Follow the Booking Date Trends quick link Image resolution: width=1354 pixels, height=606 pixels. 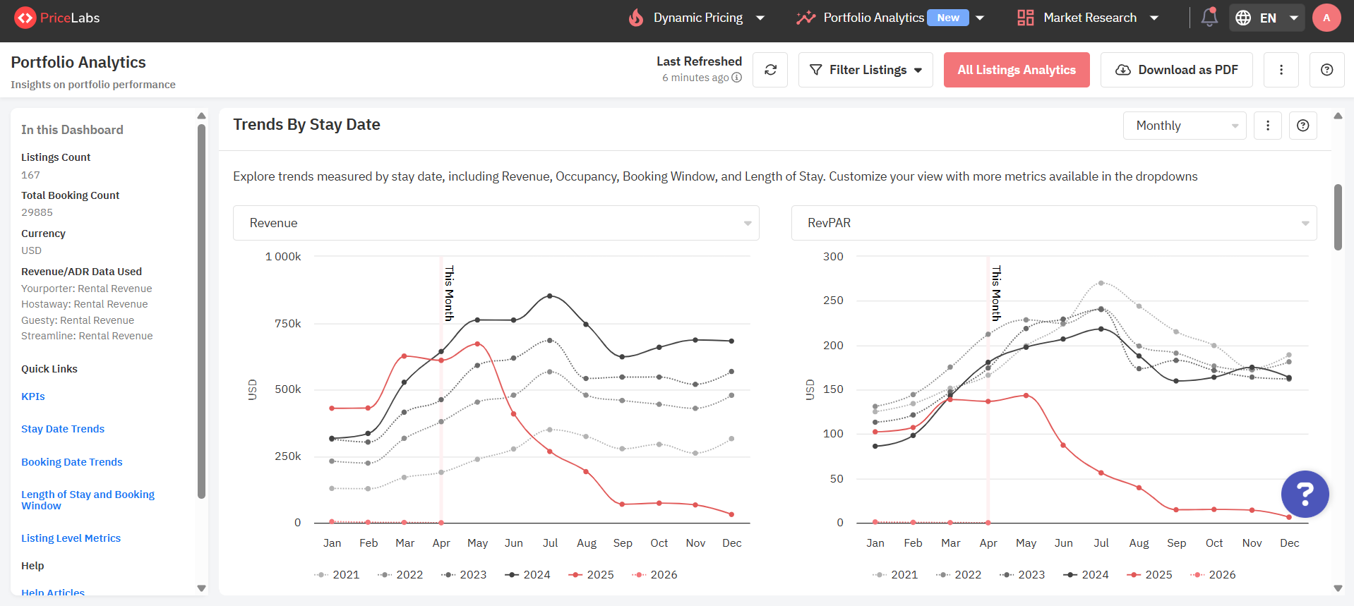[72, 462]
